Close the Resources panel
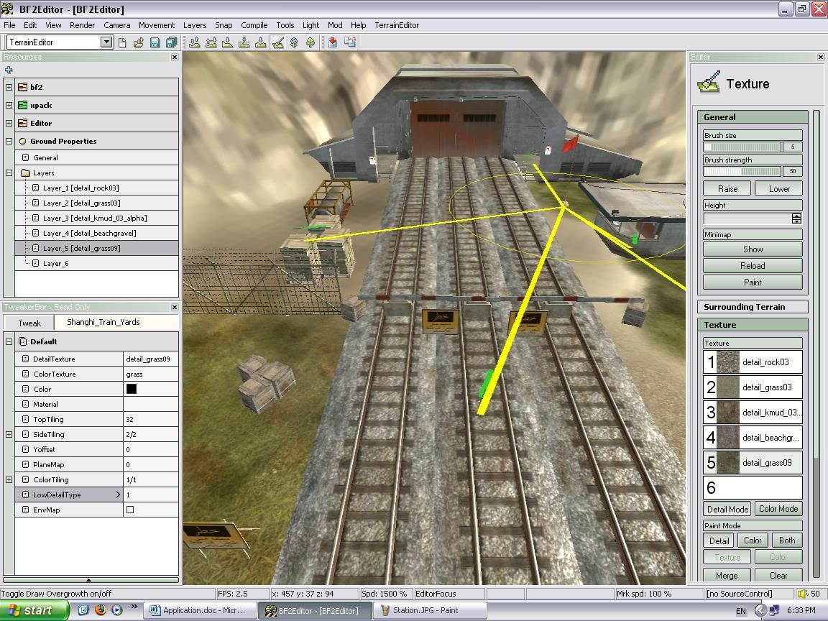Viewport: 828px width, 621px height. click(175, 57)
